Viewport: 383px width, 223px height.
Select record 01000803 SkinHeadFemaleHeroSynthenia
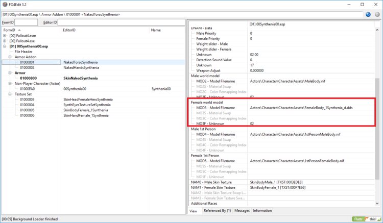click(93, 100)
